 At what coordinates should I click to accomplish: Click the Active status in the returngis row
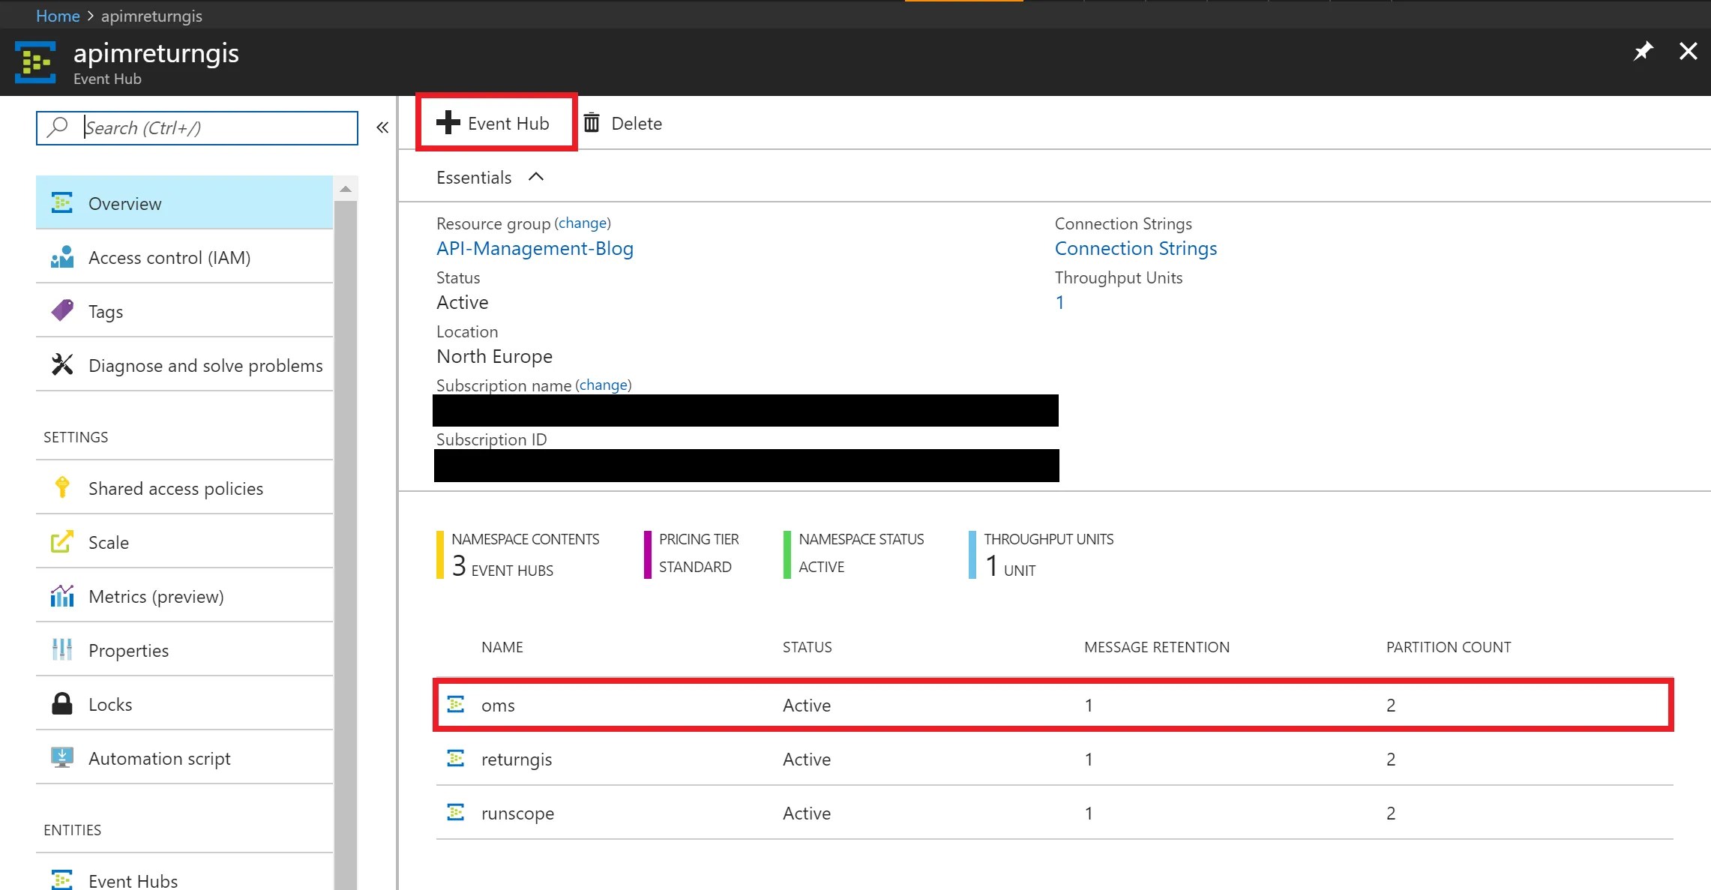coord(807,759)
